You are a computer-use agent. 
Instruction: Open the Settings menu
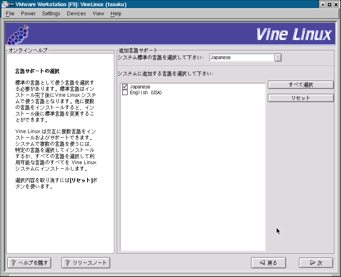coord(51,14)
